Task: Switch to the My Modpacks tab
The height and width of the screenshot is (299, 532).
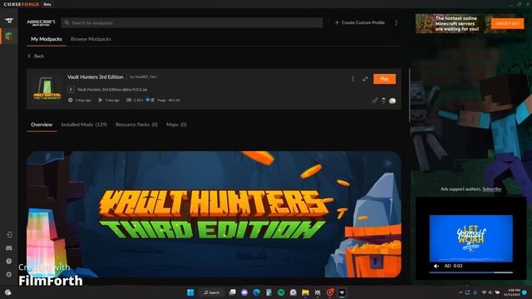Action: click(47, 39)
